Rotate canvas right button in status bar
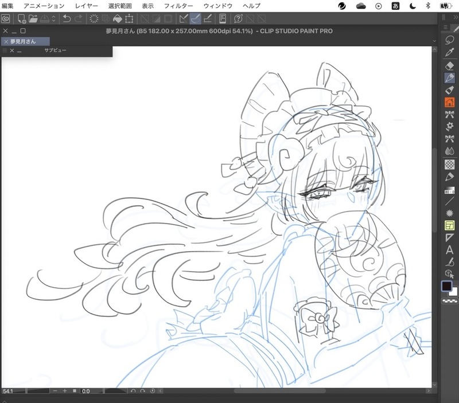Image resolution: width=459 pixels, height=403 pixels. pyautogui.click(x=142, y=391)
